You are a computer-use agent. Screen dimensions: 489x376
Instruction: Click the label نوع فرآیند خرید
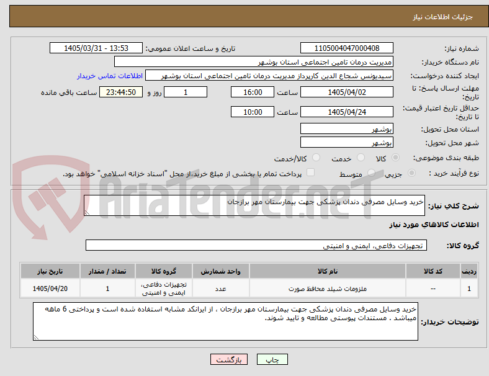[x=454, y=173]
